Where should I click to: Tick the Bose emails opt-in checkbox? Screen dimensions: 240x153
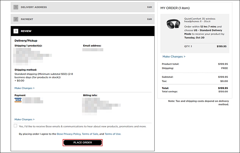pyautogui.click(x=16, y=126)
